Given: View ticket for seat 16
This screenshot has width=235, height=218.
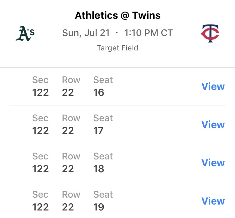Looking at the screenshot, I should pyautogui.click(x=213, y=86).
